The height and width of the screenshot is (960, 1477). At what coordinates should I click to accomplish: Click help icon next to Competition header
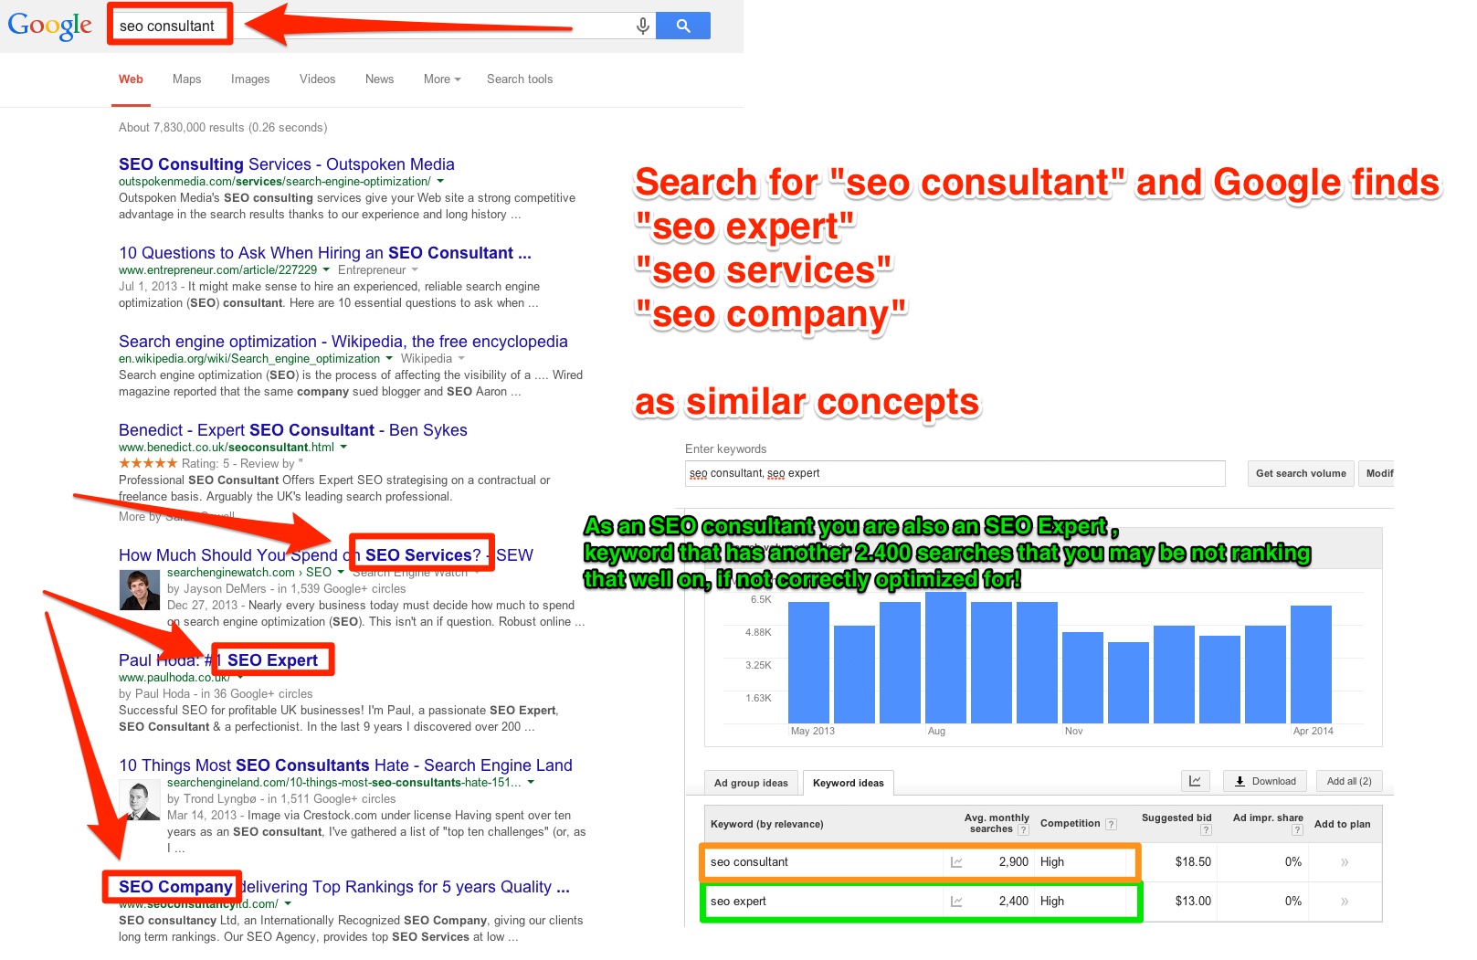(1111, 824)
